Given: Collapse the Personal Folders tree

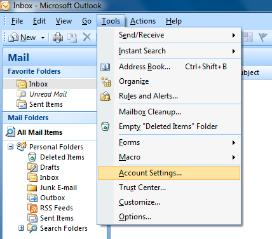Looking at the screenshot, I should tap(10, 147).
